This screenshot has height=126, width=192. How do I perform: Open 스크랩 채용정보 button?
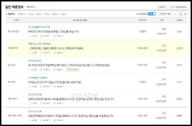(178, 7)
